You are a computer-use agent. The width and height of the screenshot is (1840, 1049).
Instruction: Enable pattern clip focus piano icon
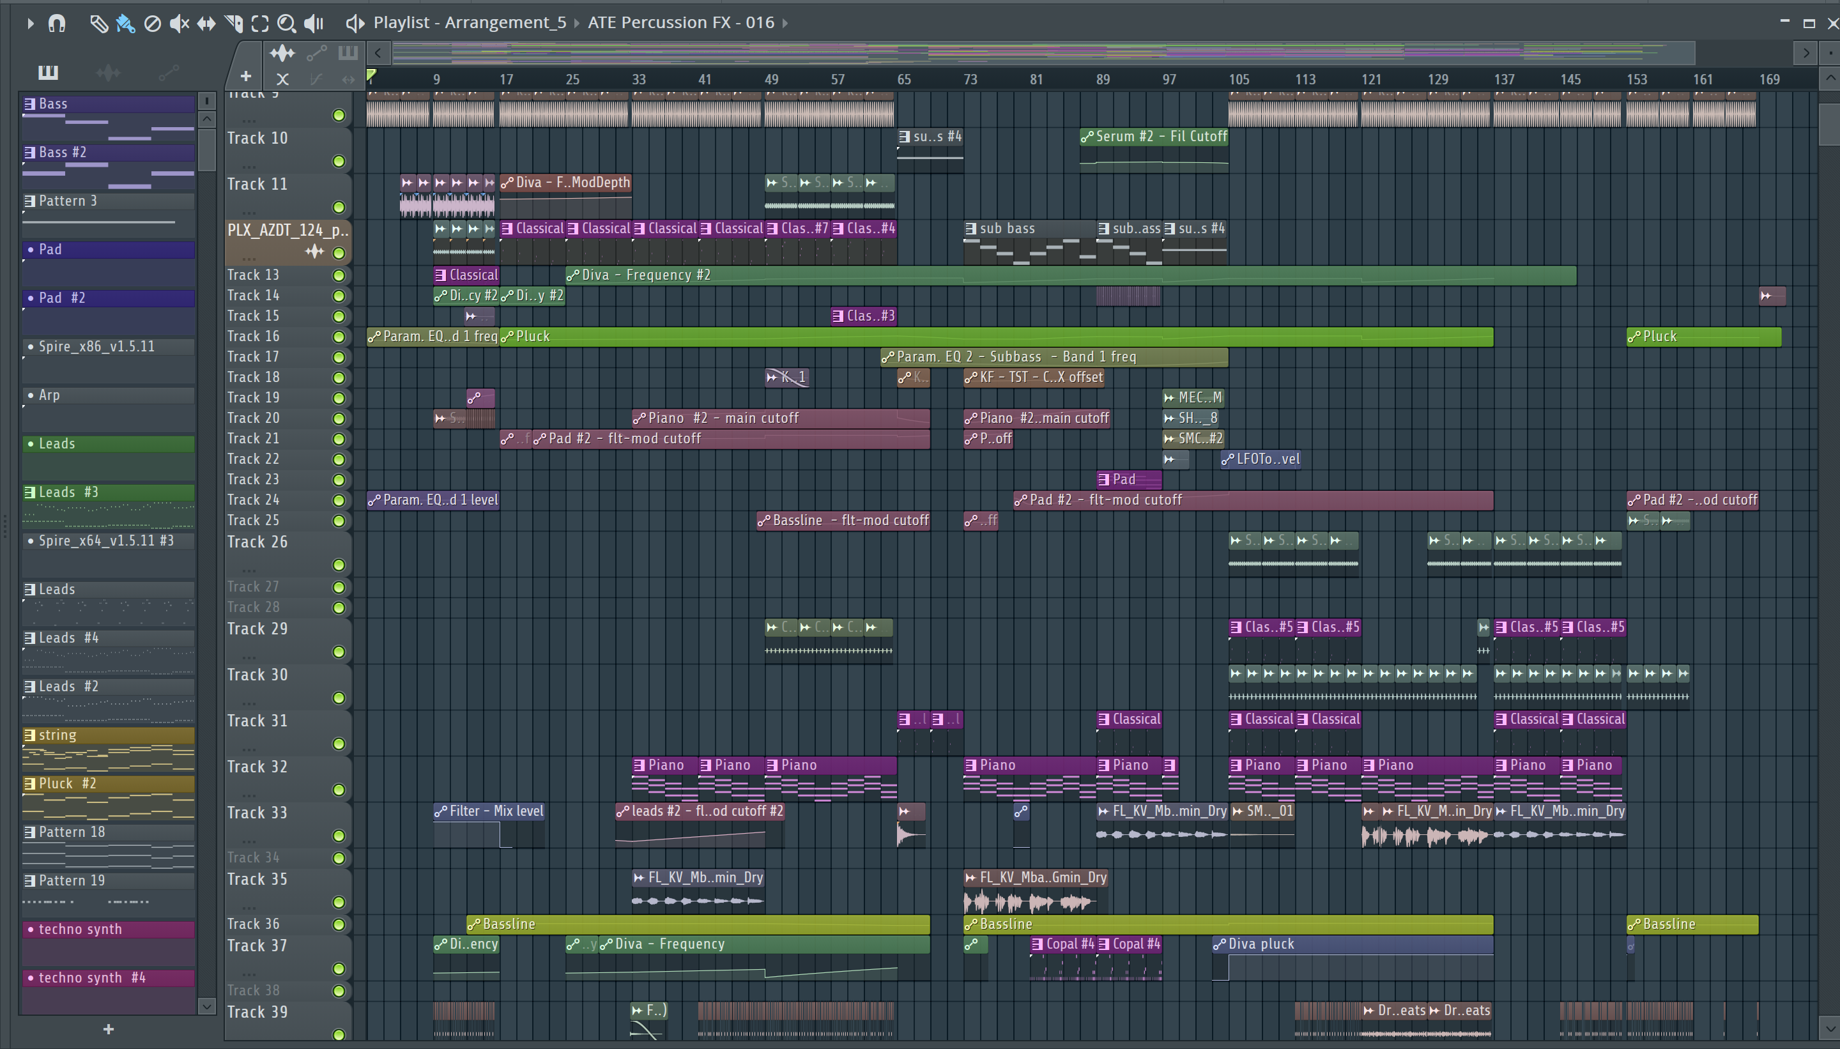pos(348,52)
